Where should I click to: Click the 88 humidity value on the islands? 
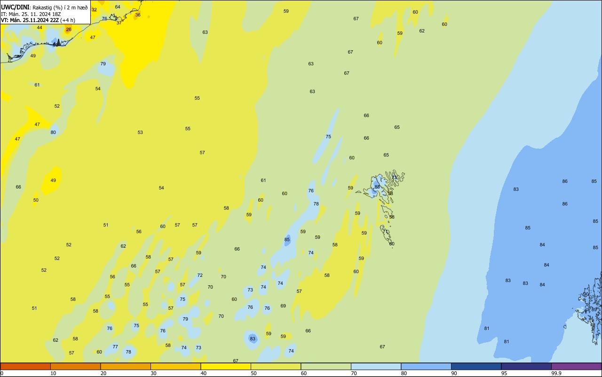coord(377,187)
